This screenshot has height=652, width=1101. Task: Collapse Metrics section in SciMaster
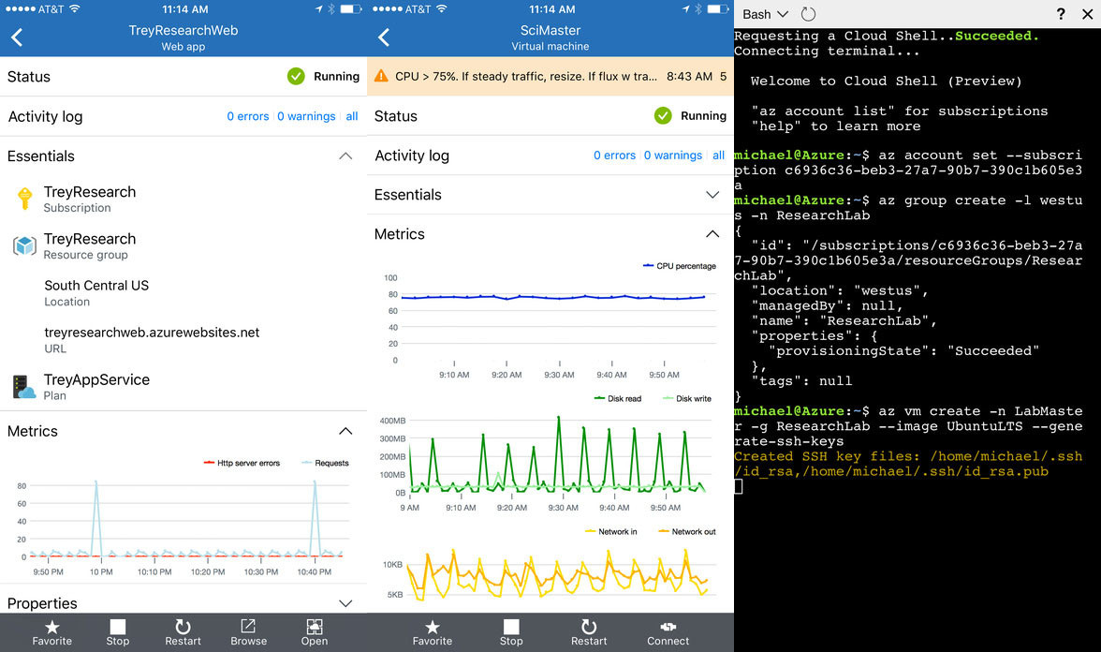pos(712,234)
